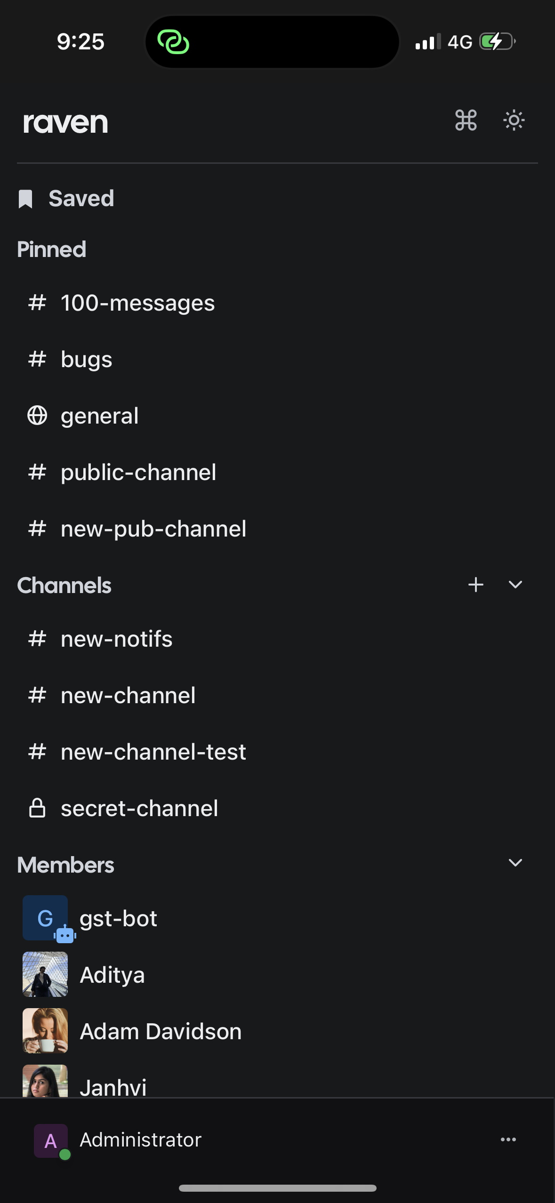Screen dimensions: 555x1203
Task: Tap the globe icon for general
Action: coord(37,416)
